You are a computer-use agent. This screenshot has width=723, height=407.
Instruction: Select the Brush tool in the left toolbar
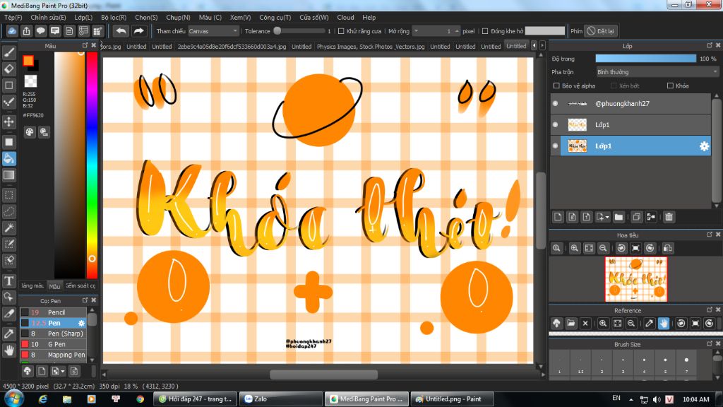pos(8,52)
